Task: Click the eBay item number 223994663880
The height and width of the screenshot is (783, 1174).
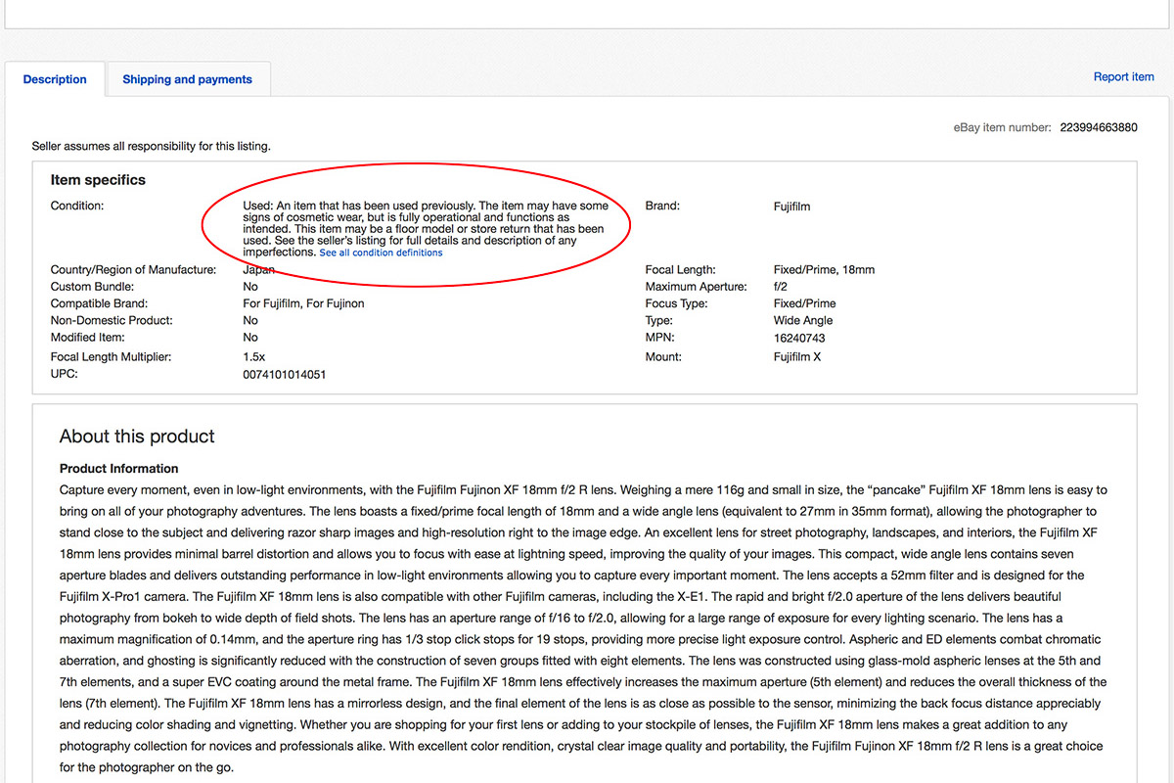Action: click(1098, 127)
